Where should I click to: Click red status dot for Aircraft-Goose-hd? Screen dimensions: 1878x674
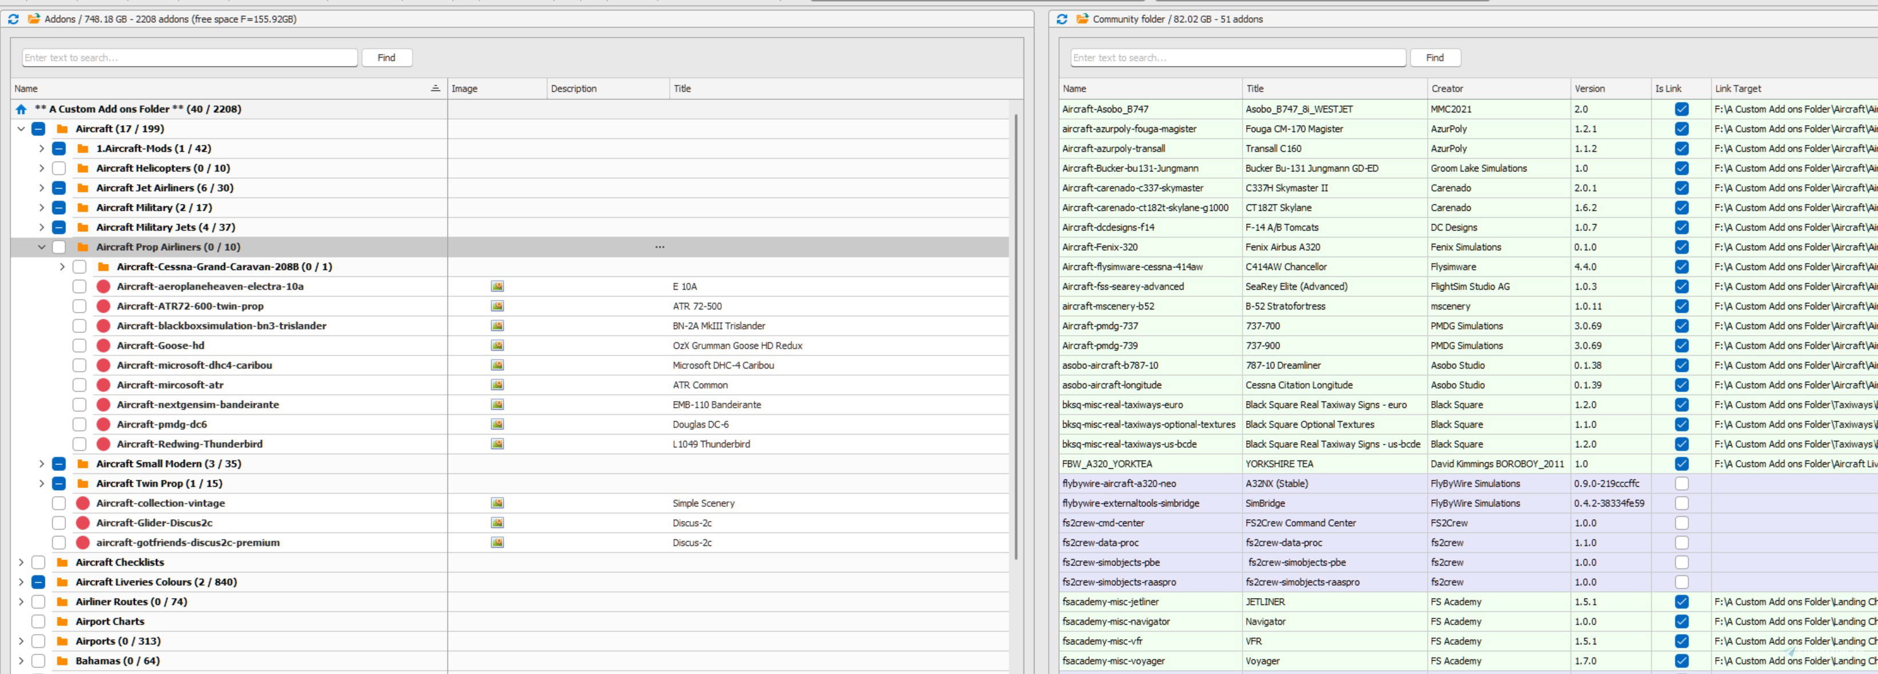pyautogui.click(x=103, y=346)
